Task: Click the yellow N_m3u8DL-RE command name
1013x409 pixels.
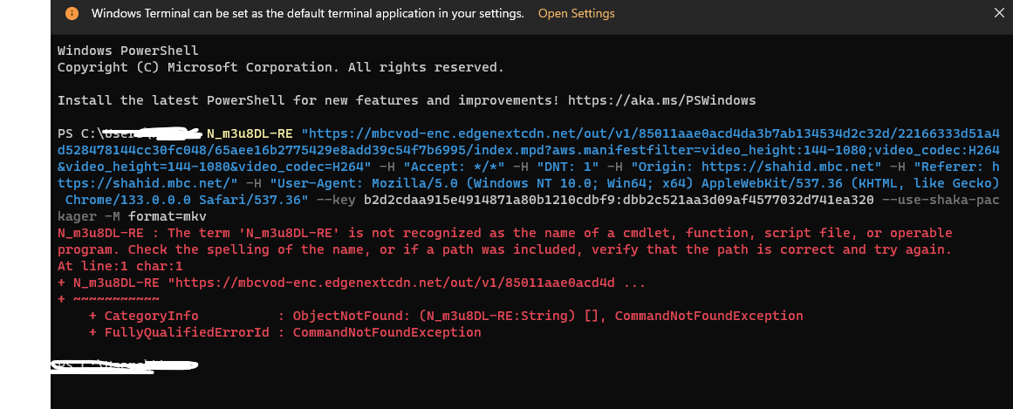Action: 250,134
